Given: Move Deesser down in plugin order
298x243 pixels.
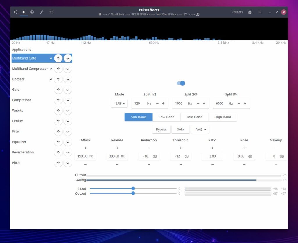Looking at the screenshot, I should (x=68, y=79).
